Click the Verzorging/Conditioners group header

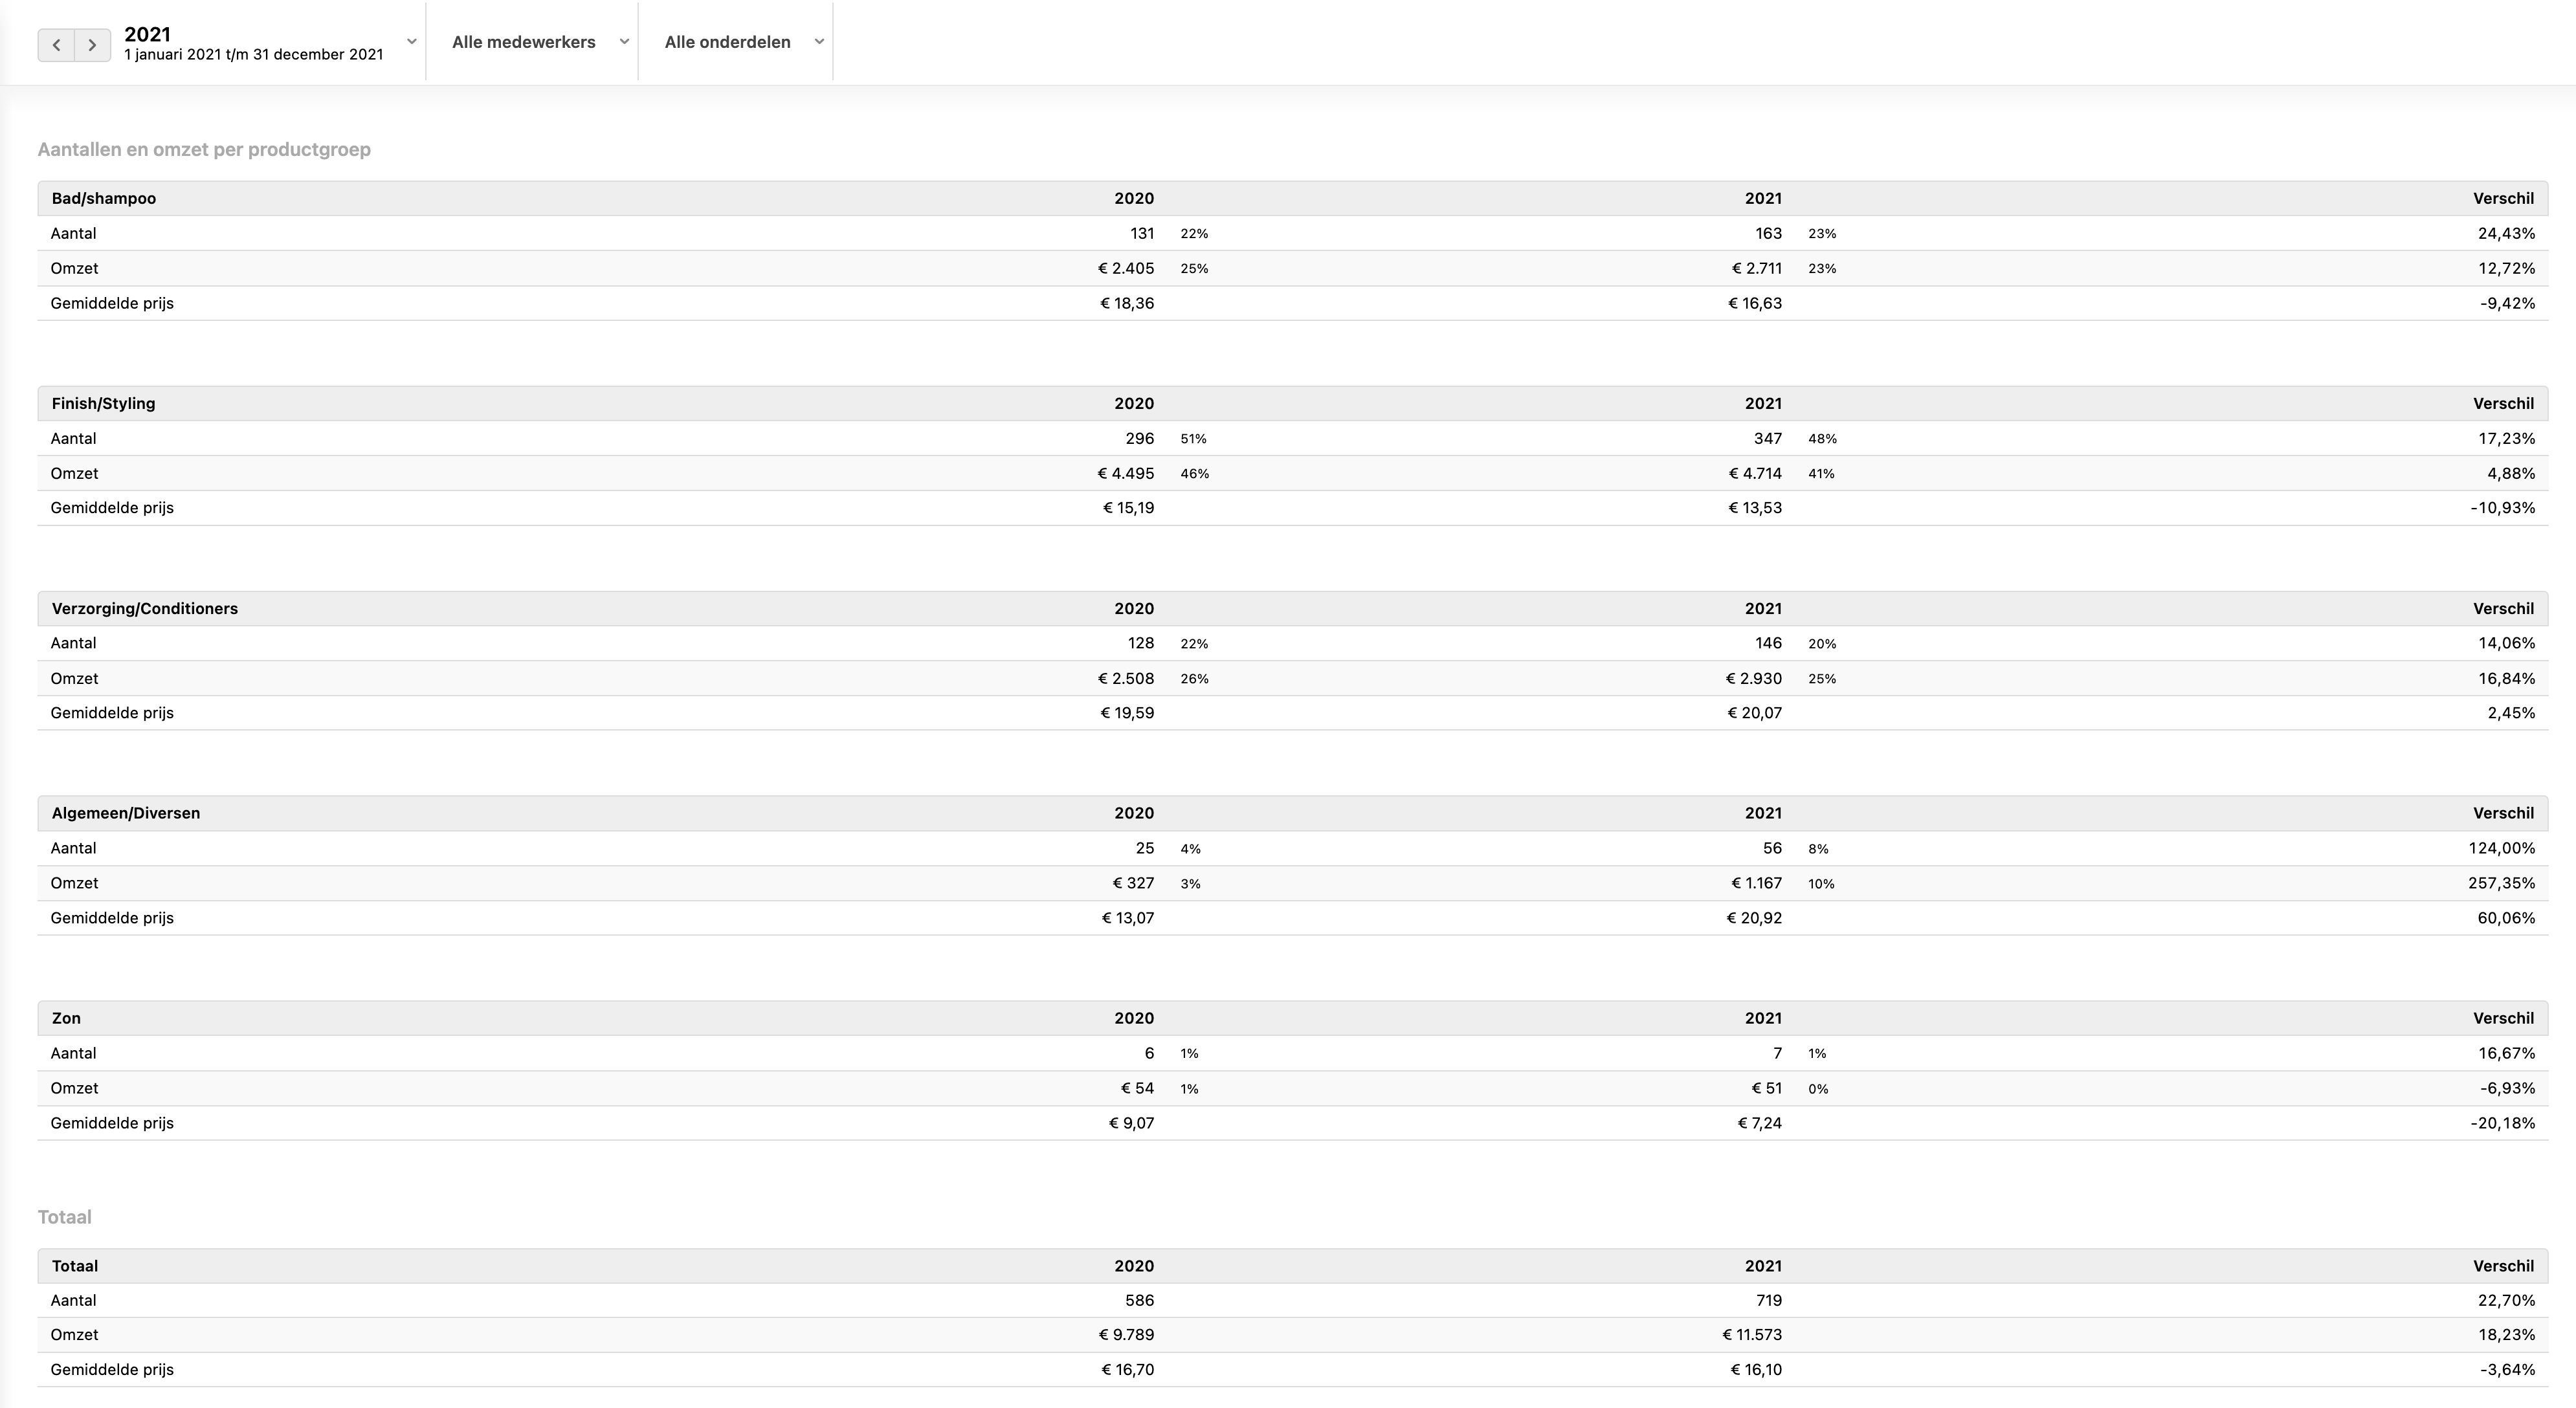(145, 608)
